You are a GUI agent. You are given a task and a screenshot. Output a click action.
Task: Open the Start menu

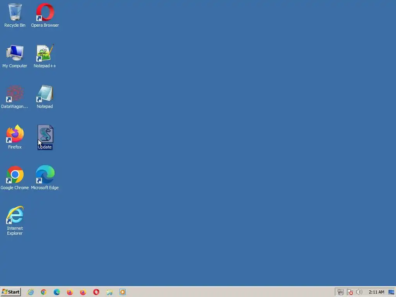[x=10, y=292]
